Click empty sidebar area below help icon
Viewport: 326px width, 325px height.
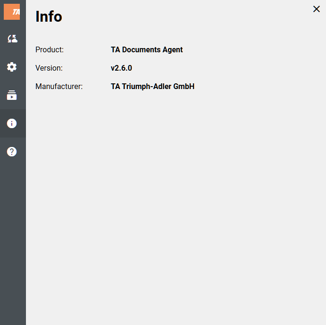[x=13, y=236]
